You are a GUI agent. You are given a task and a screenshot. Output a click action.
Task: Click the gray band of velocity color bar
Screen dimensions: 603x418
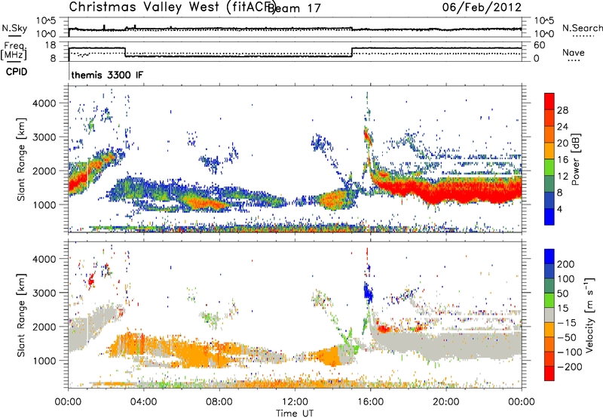pos(549,315)
